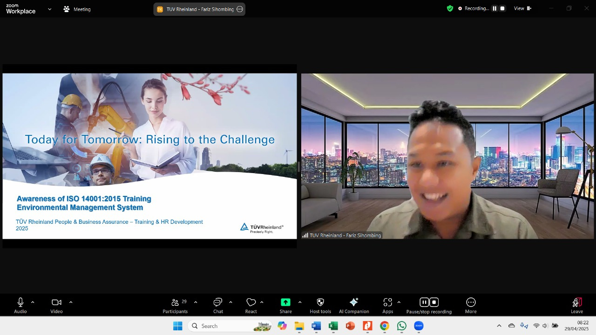Viewport: 596px width, 335px height.
Task: Click the Leave meeting button
Action: [577, 306]
